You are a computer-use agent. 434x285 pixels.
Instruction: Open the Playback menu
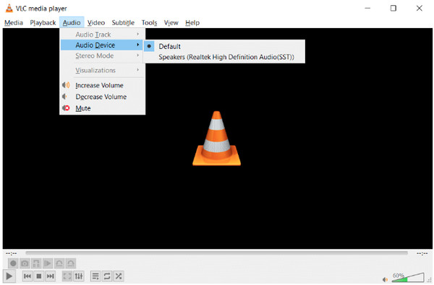pos(43,22)
